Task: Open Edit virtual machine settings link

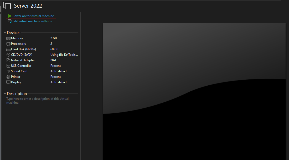Action: (32, 21)
